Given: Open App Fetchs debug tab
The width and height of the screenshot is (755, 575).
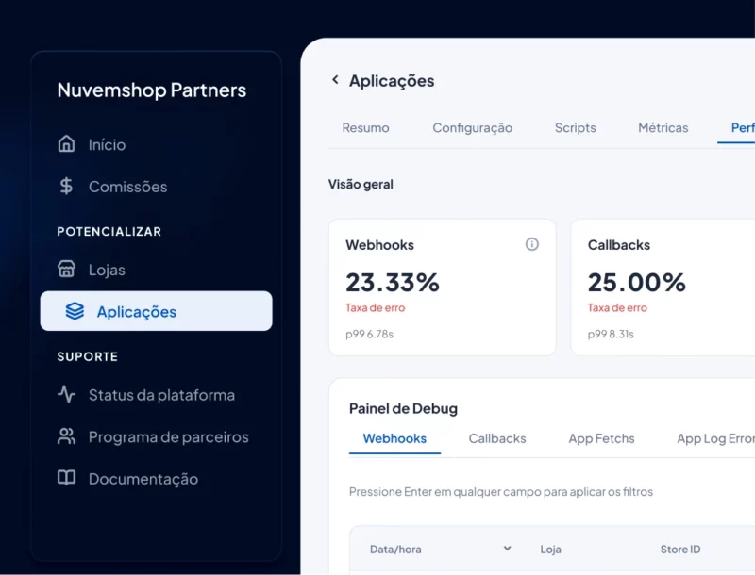Looking at the screenshot, I should (601, 438).
